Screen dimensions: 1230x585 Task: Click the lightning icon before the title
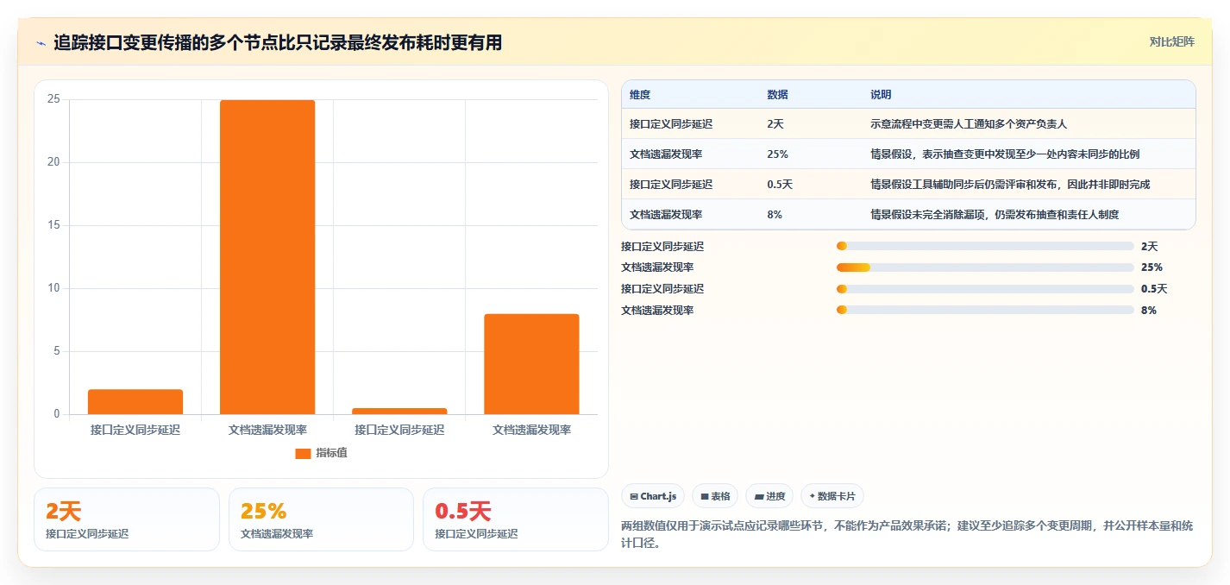41,42
